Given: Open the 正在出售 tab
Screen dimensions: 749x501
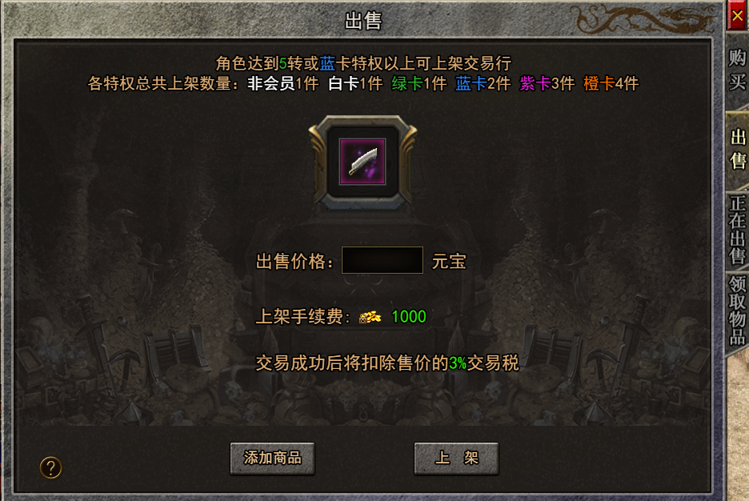Looking at the screenshot, I should pos(738,230).
